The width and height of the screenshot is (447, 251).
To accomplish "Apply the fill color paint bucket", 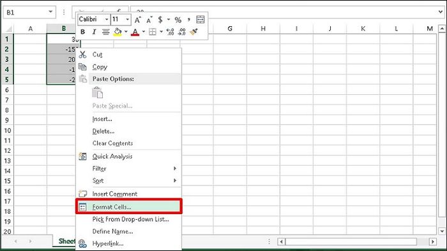I will click(117, 32).
